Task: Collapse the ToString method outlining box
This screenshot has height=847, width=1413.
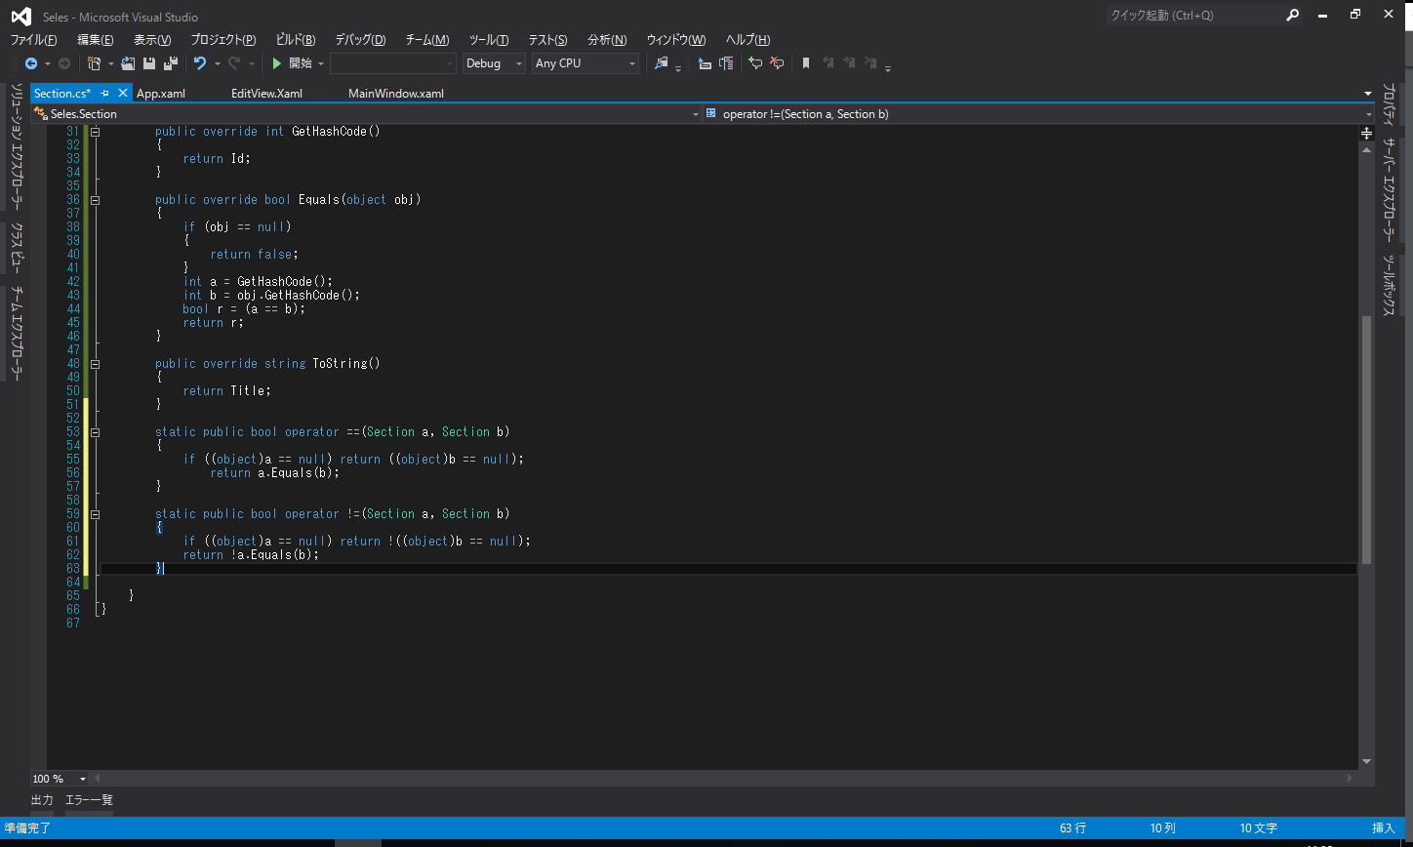Action: pyautogui.click(x=96, y=363)
